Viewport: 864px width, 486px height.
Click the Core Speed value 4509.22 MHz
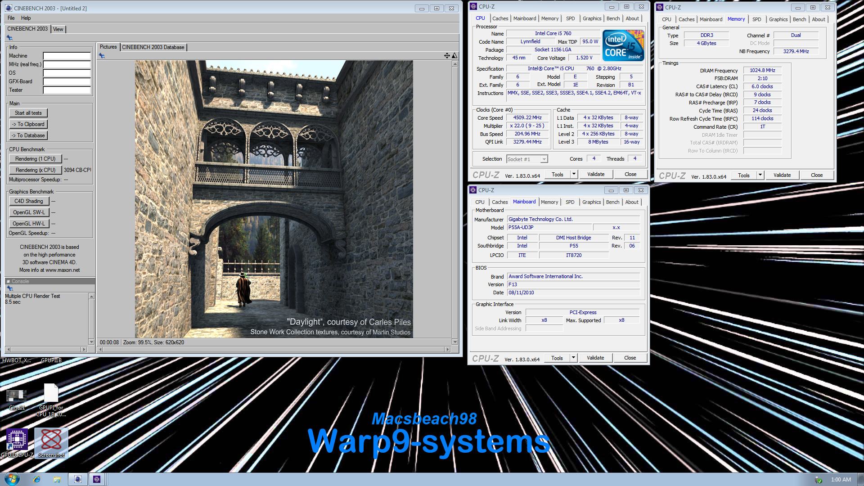point(527,118)
